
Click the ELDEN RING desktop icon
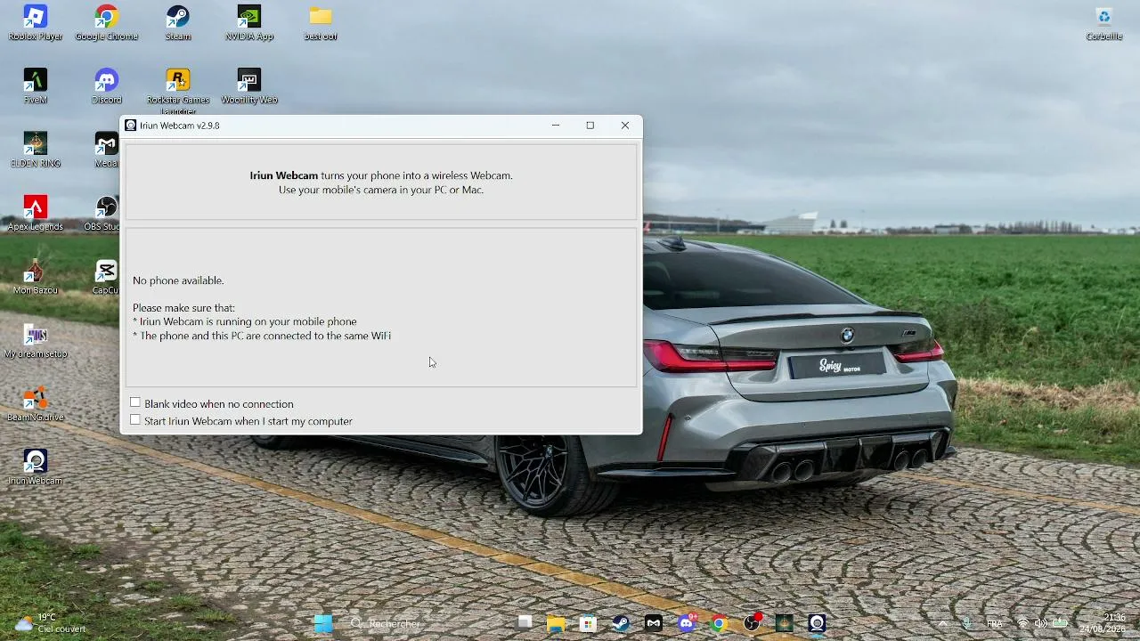[x=36, y=150]
